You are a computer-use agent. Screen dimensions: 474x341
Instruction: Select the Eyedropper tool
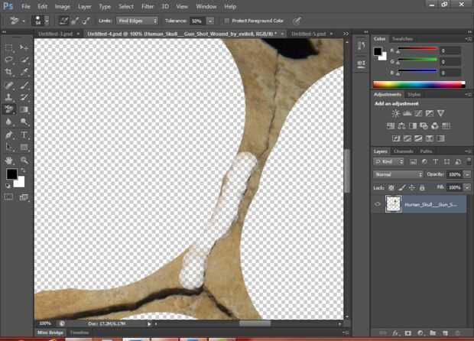[24, 72]
